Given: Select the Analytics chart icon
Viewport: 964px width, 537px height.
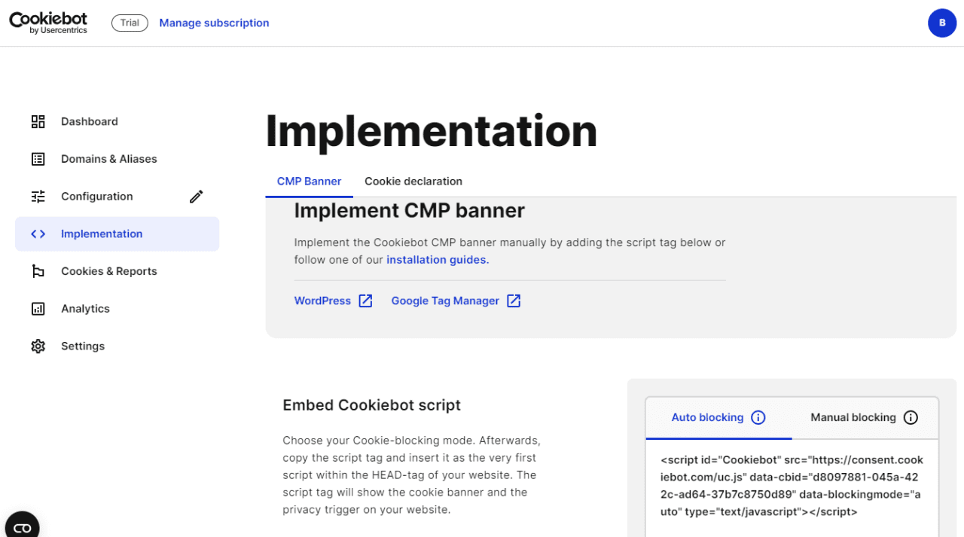Looking at the screenshot, I should [x=38, y=308].
